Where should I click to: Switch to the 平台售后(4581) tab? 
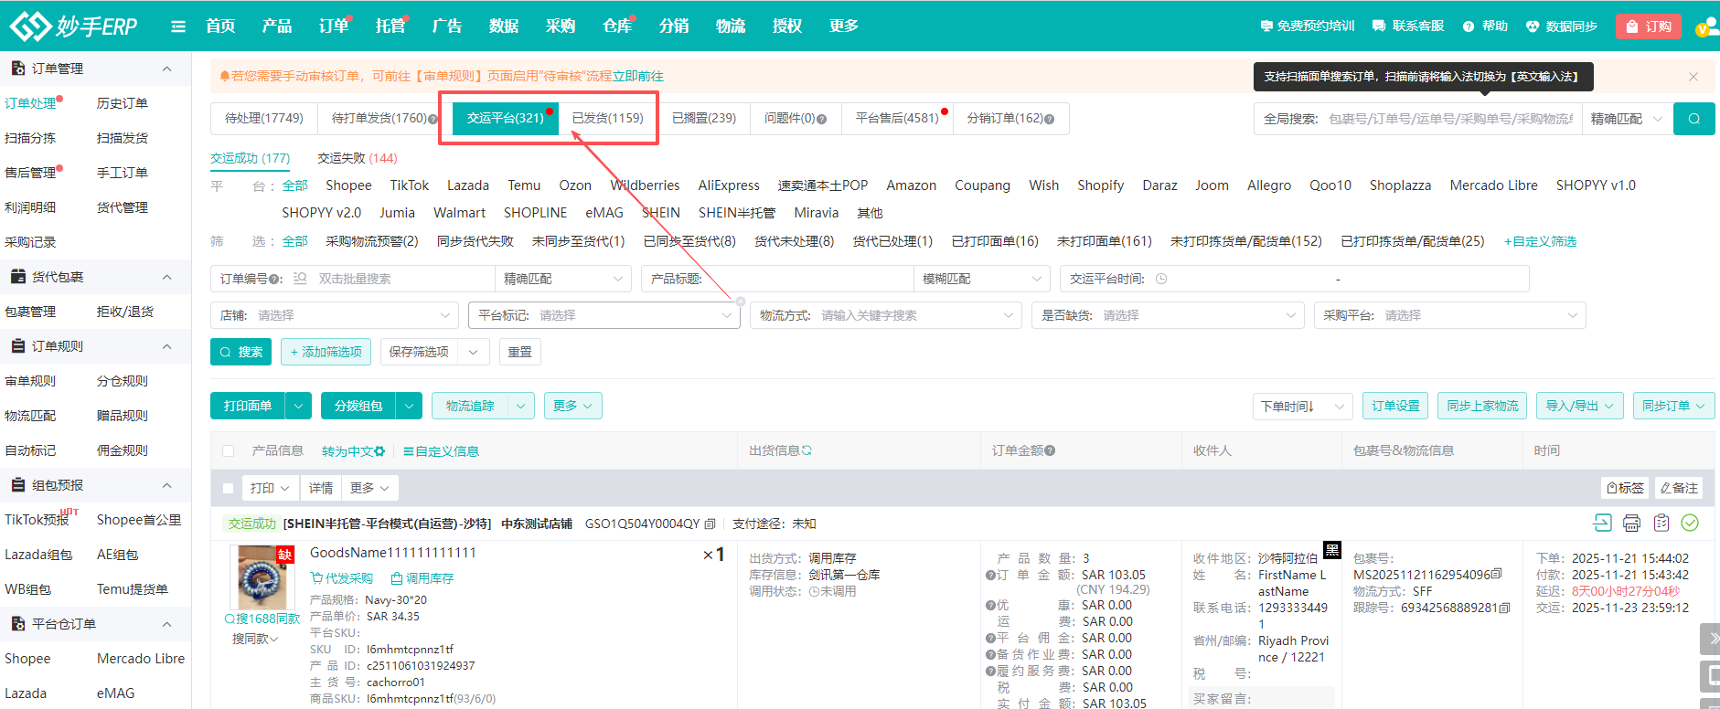tap(897, 119)
